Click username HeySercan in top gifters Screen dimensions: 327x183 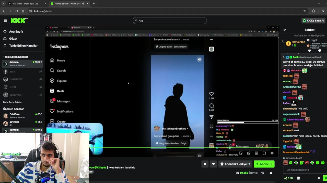(298, 42)
